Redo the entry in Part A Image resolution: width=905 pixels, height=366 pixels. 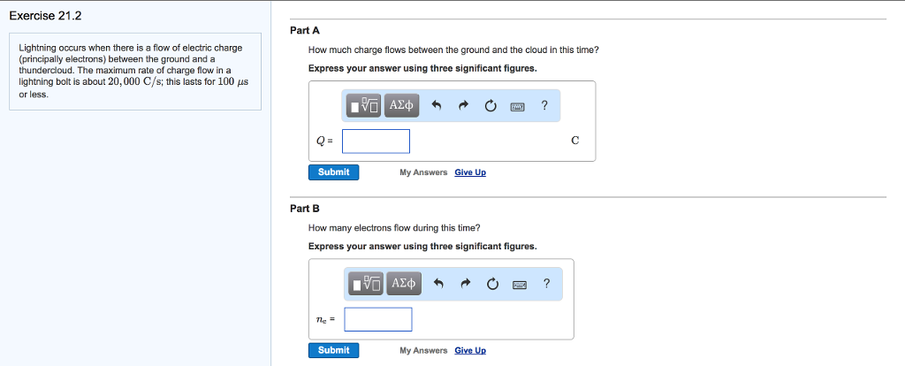coord(462,106)
